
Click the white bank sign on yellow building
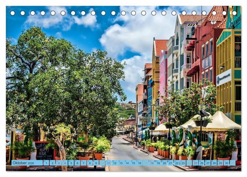coord(224,77)
